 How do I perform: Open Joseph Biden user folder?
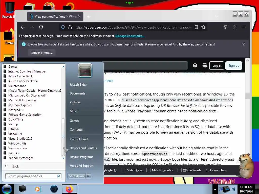tap(78, 84)
